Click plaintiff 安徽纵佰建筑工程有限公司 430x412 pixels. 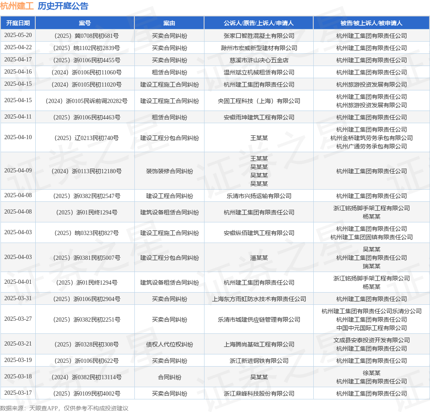click(259, 233)
